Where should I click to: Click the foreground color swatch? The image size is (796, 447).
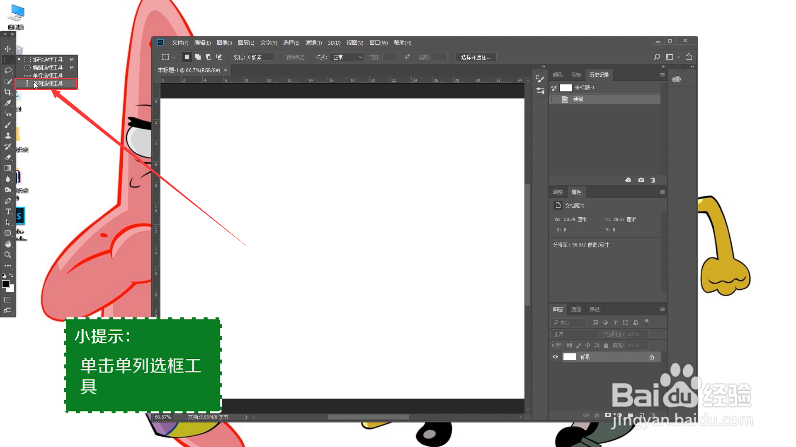[x=6, y=284]
